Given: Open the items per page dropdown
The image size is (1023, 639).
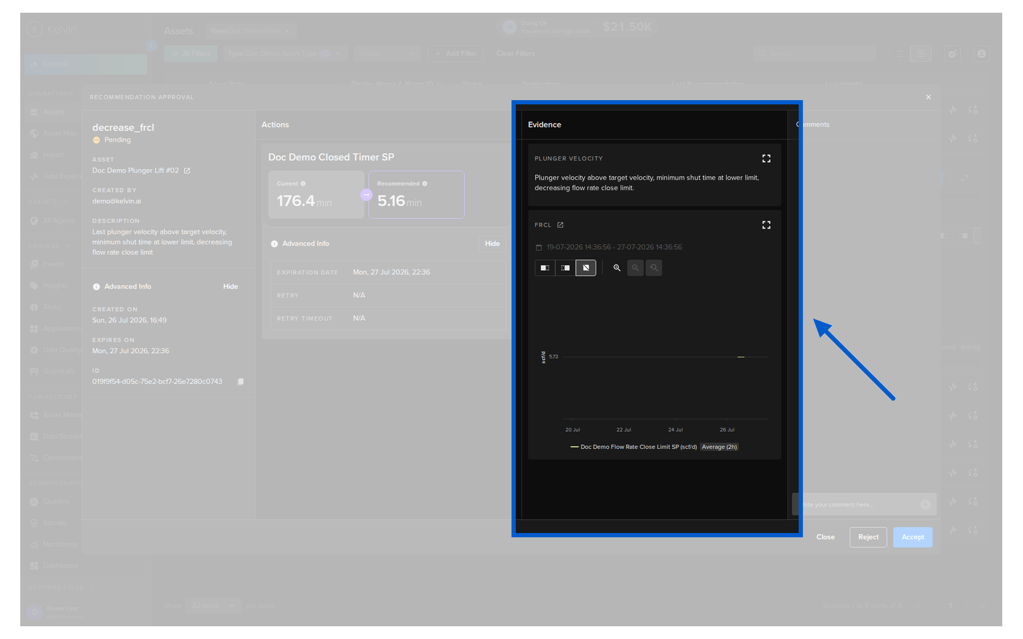Looking at the screenshot, I should [213, 605].
